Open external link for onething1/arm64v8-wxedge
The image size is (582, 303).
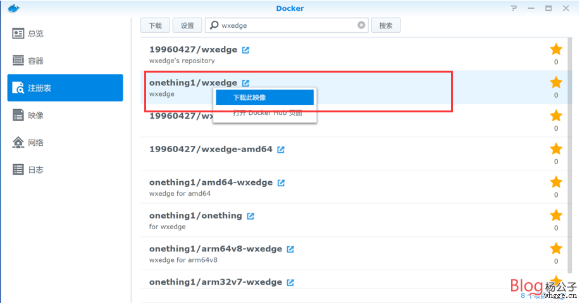coord(290,249)
